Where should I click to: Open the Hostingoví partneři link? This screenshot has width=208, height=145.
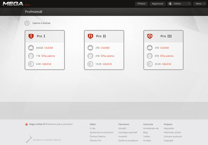128,133
